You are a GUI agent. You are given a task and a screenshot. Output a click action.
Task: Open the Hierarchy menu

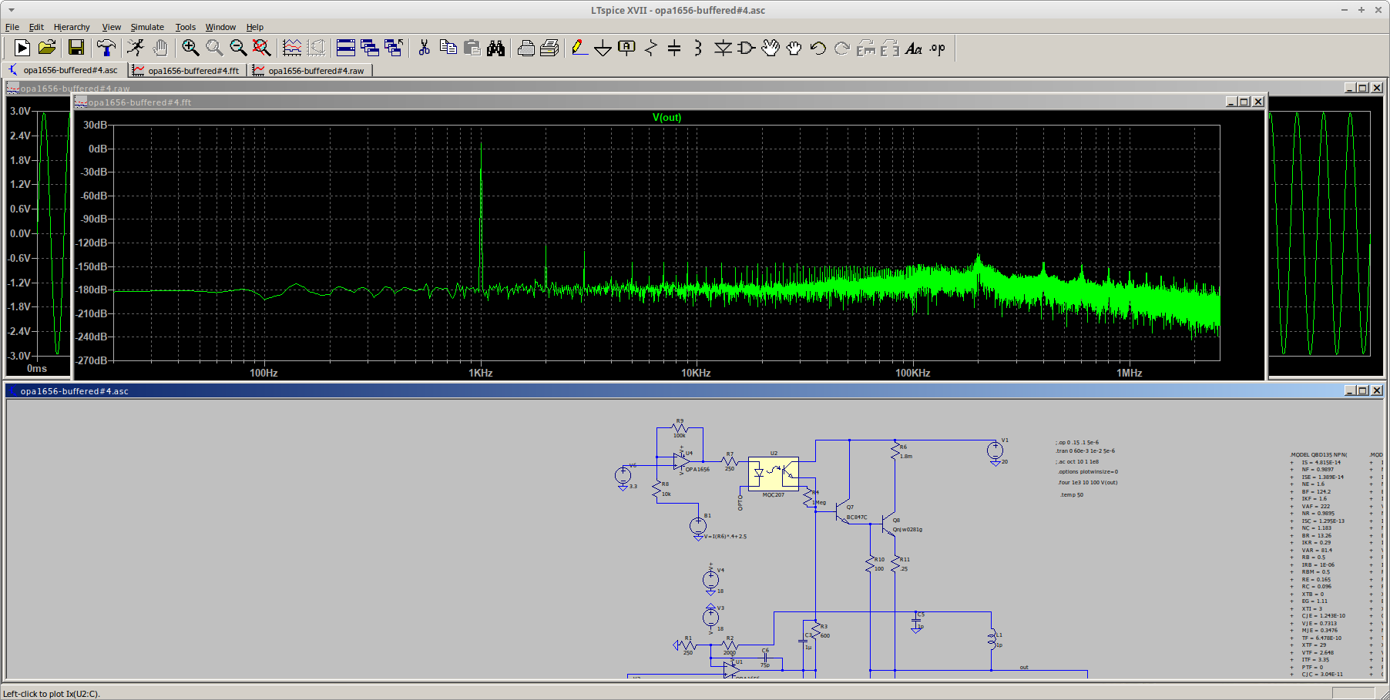tap(72, 27)
